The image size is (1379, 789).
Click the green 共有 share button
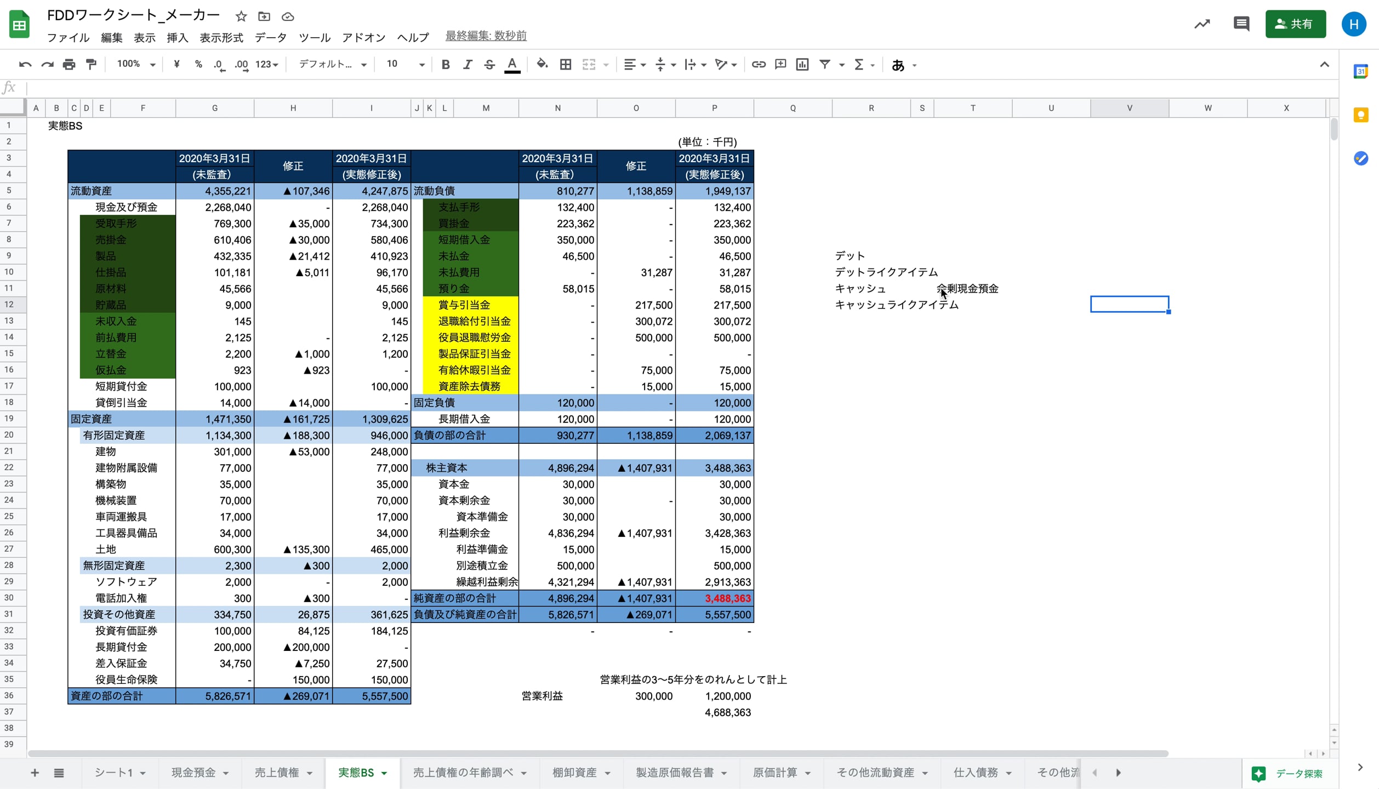click(1295, 24)
